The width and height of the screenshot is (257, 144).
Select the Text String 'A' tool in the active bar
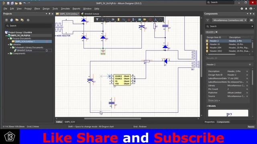point(155,20)
